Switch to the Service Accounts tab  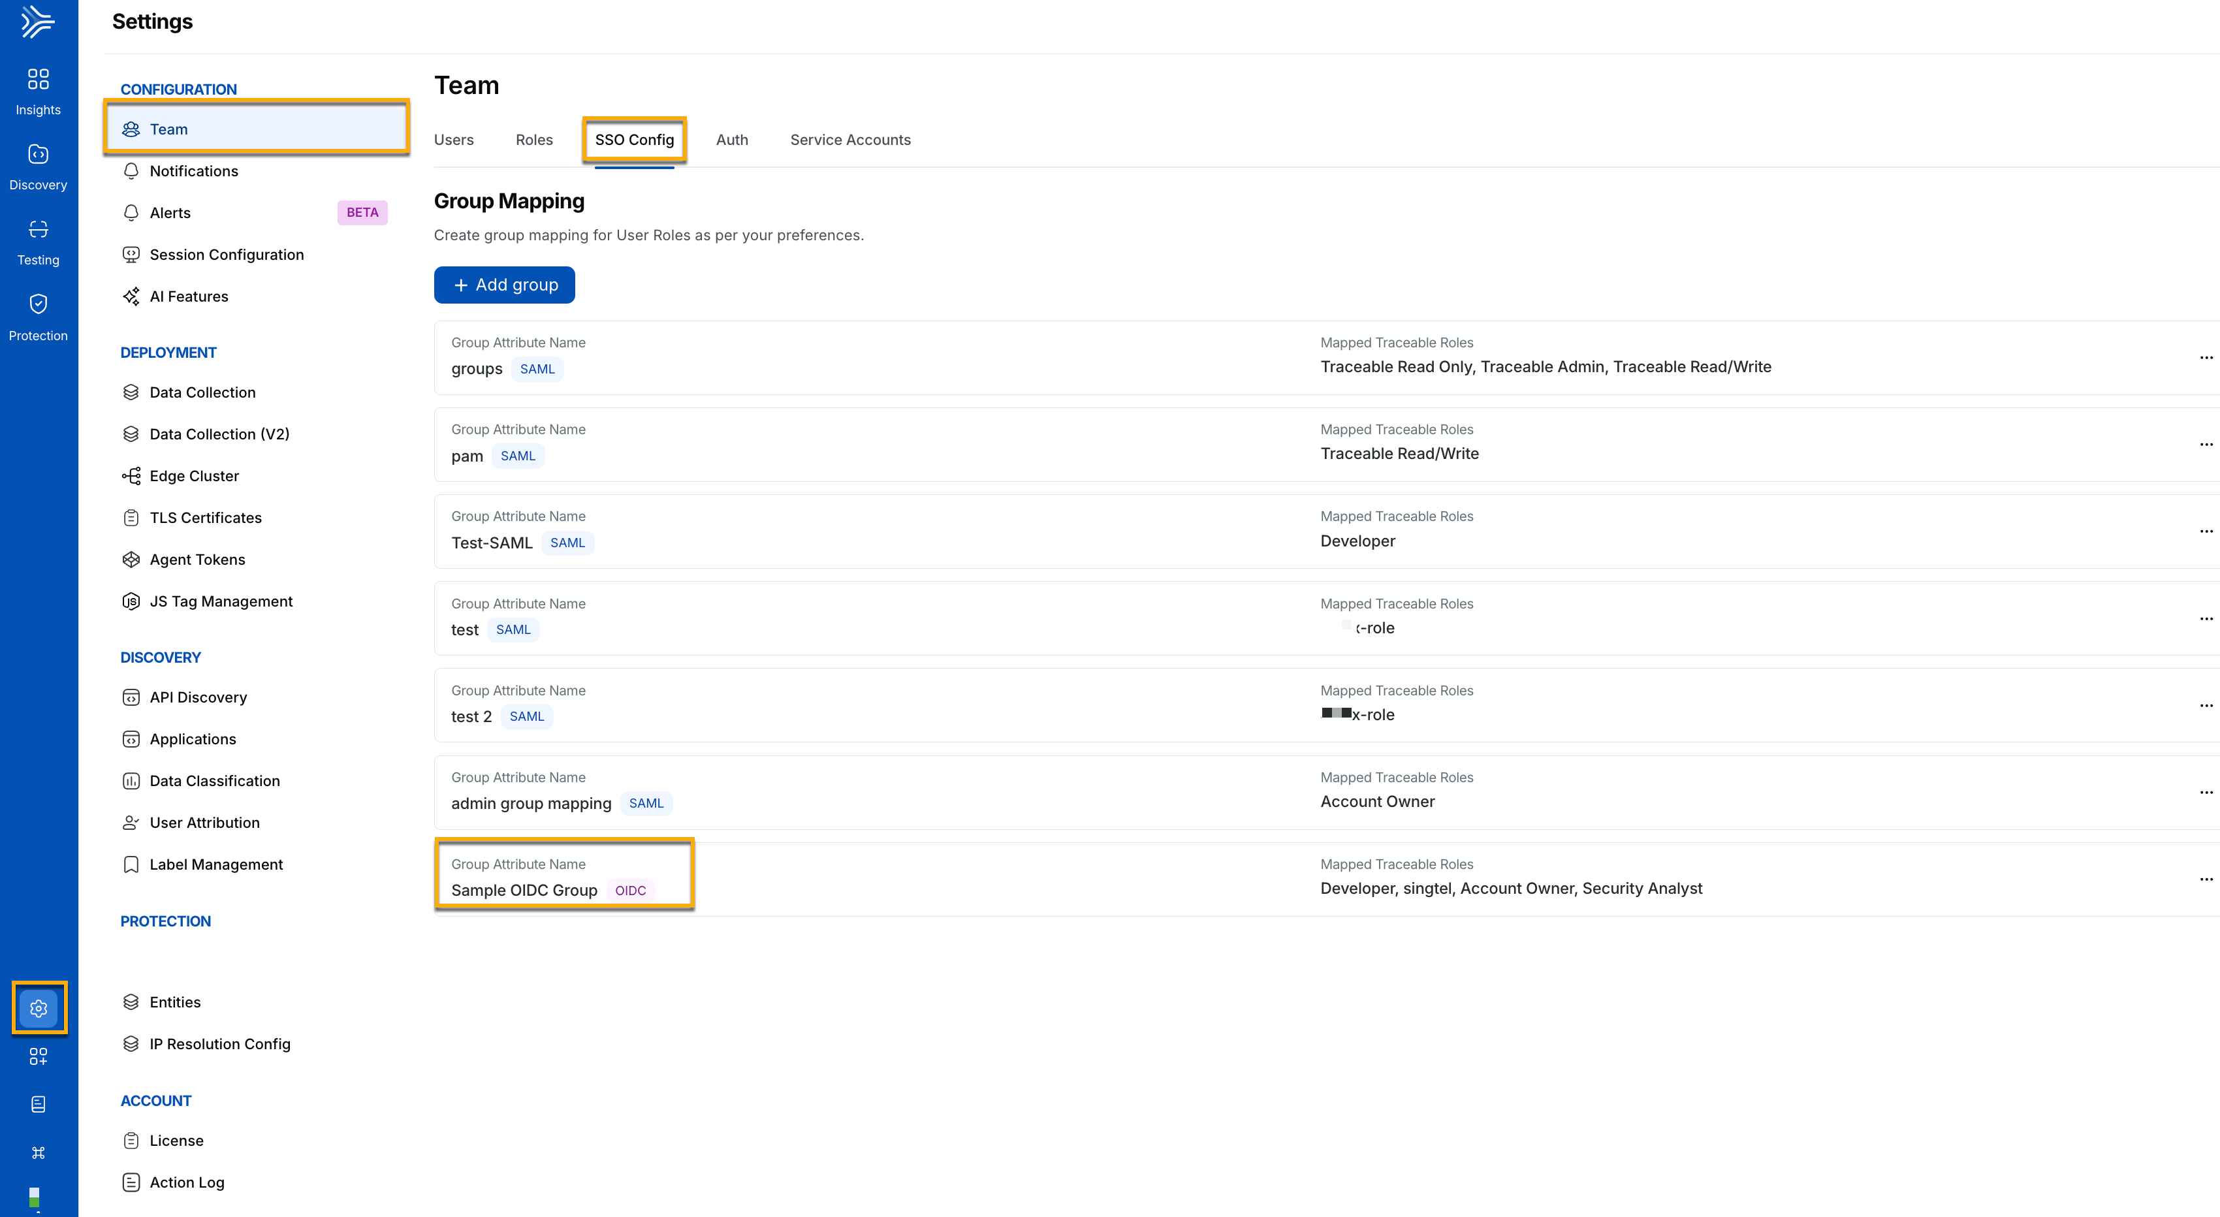(x=849, y=140)
